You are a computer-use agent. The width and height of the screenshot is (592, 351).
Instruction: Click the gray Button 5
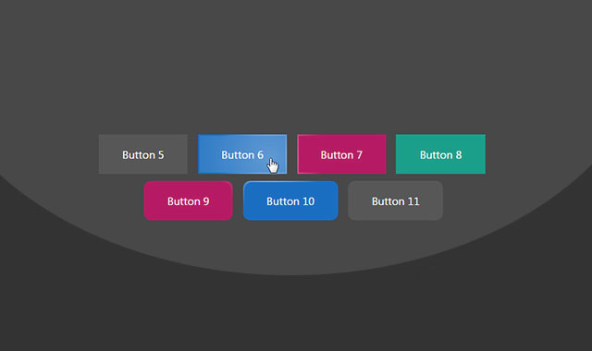tap(143, 154)
